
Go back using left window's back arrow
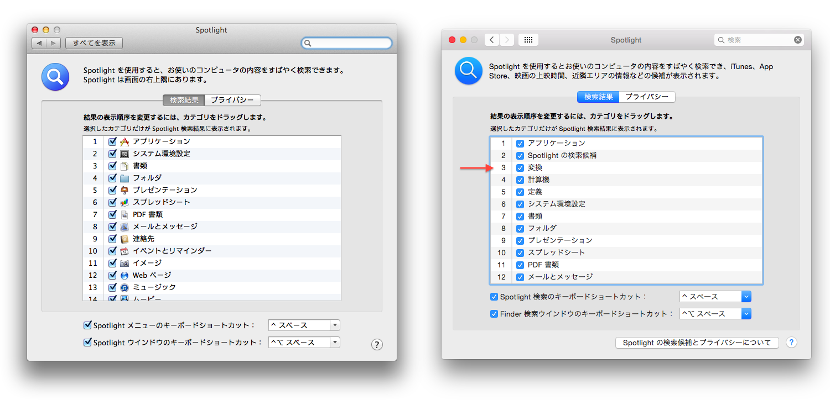[x=39, y=43]
